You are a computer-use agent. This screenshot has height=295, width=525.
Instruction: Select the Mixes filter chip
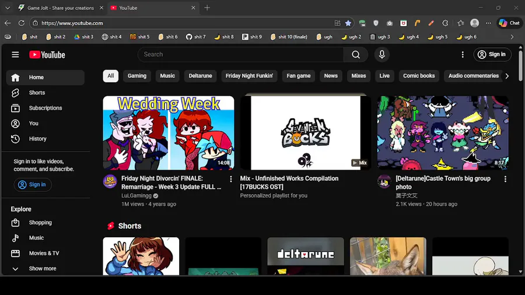point(359,76)
